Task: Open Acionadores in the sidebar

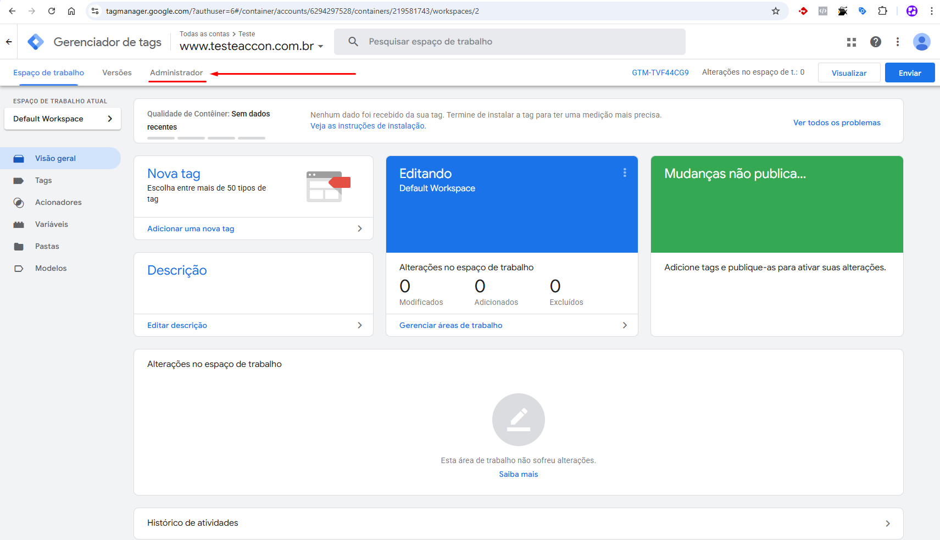Action: [58, 202]
